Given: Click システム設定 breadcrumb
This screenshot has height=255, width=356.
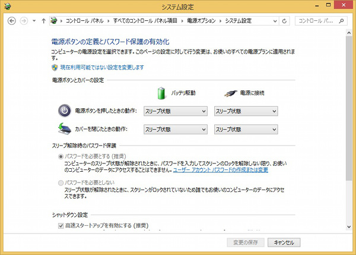Looking at the screenshot, I should 238,21.
